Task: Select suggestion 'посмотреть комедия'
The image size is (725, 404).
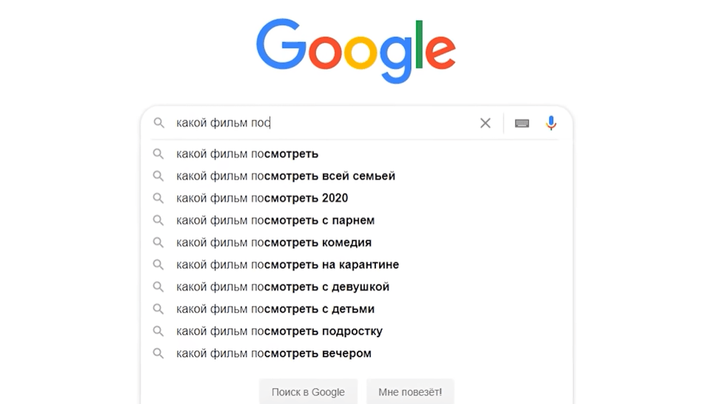Action: click(x=274, y=242)
